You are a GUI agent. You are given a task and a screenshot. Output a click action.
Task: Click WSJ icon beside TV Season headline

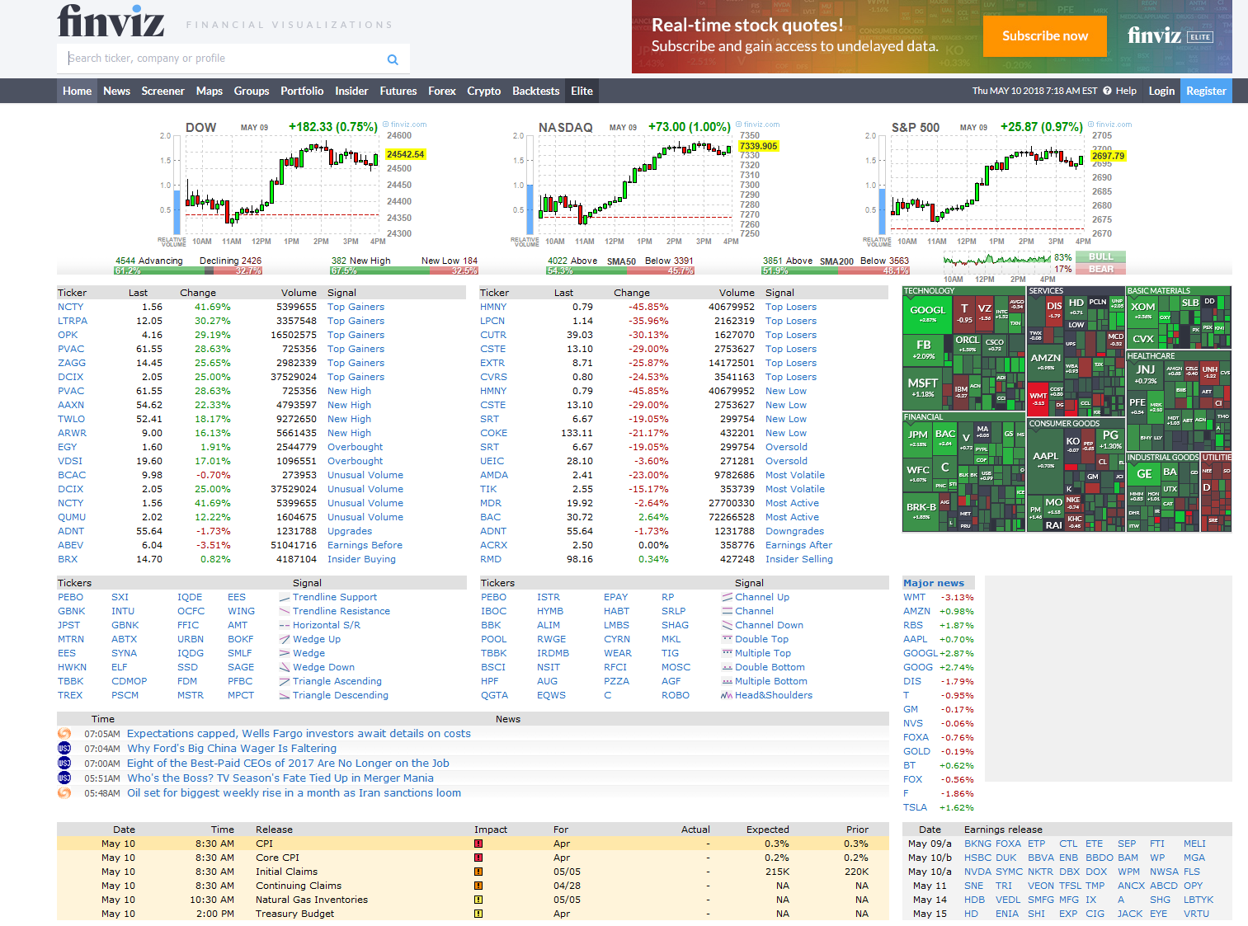pyautogui.click(x=64, y=778)
